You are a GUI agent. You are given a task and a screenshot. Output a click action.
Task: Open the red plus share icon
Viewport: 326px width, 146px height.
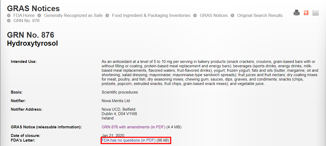pyautogui.click(x=306, y=12)
